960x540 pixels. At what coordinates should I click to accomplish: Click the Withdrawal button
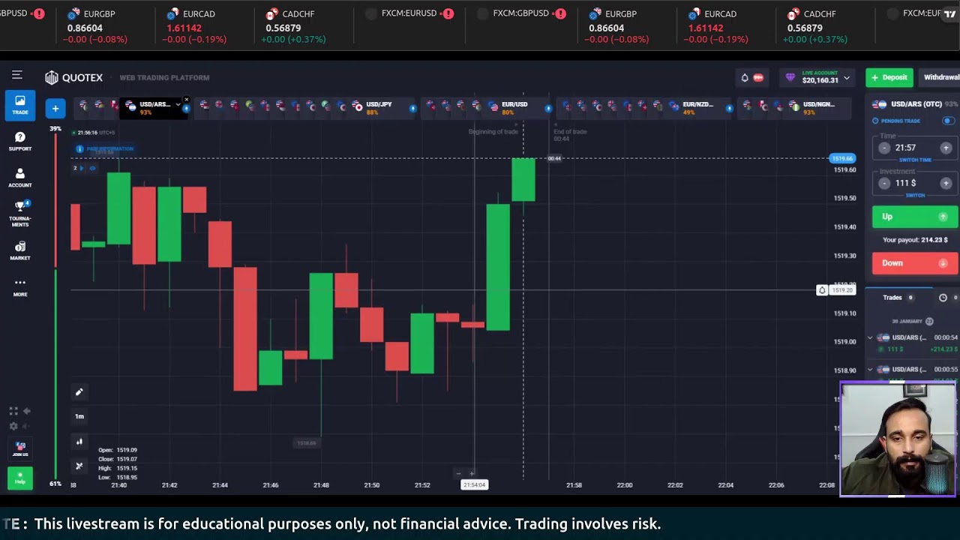pos(940,77)
